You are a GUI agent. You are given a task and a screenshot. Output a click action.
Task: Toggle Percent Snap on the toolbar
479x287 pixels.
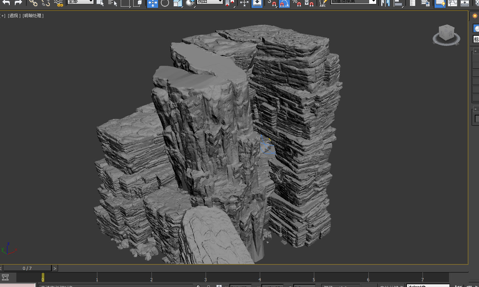(x=297, y=4)
